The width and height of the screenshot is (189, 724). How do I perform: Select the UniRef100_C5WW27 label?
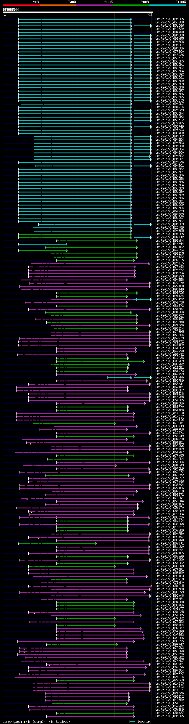click(170, 713)
